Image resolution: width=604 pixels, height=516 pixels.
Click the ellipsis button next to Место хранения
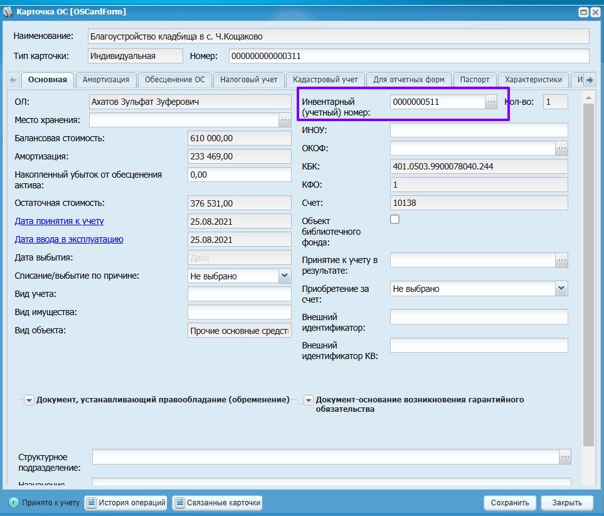coord(285,120)
